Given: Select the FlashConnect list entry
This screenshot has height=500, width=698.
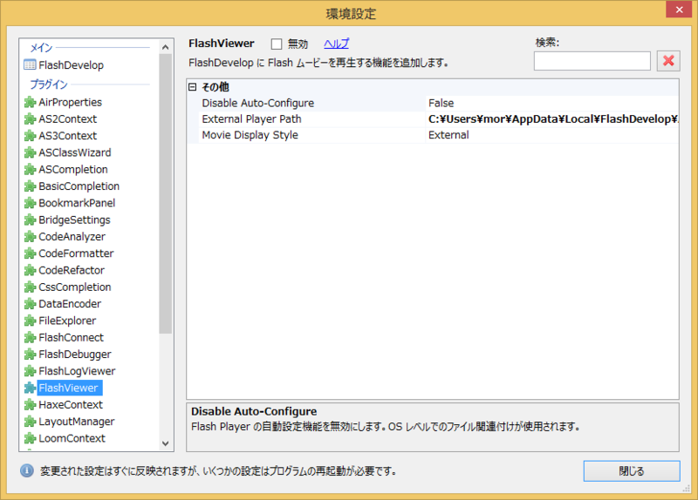Looking at the screenshot, I should point(71,337).
